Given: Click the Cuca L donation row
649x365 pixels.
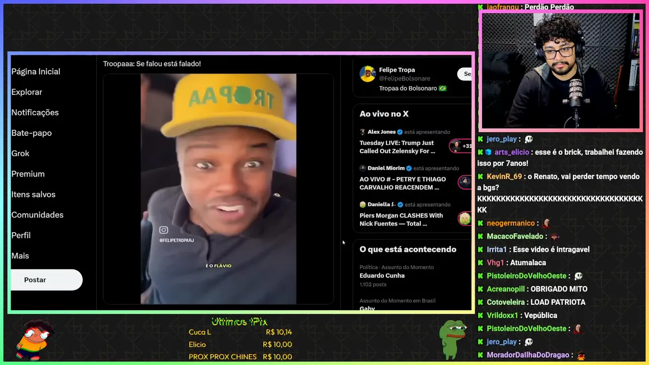Looking at the screenshot, I should click(240, 332).
